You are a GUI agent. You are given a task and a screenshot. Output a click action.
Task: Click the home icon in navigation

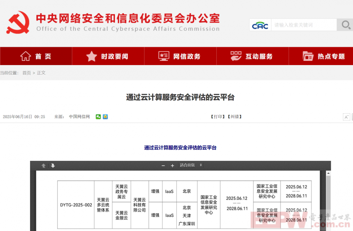point(26,56)
